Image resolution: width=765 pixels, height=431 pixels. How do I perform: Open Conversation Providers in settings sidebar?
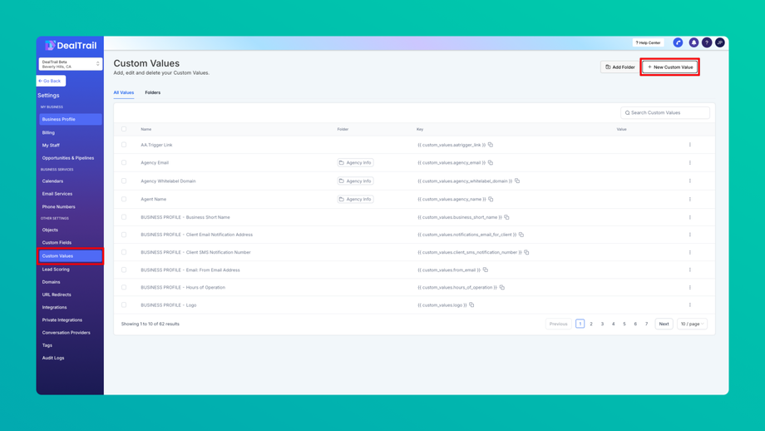66,332
